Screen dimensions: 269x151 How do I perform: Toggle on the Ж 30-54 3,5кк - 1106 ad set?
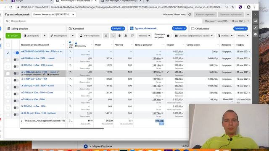point(16,115)
